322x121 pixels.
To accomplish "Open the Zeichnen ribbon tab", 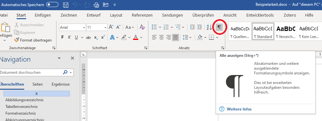I will [x=69, y=15].
